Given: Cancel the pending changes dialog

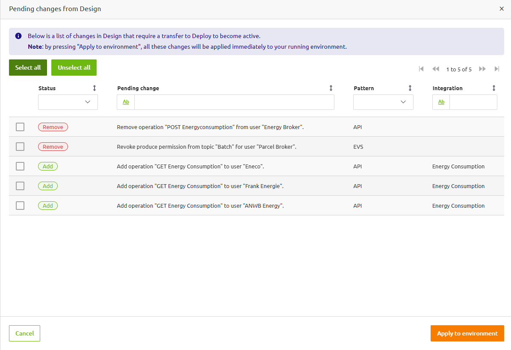Looking at the screenshot, I should [x=24, y=333].
